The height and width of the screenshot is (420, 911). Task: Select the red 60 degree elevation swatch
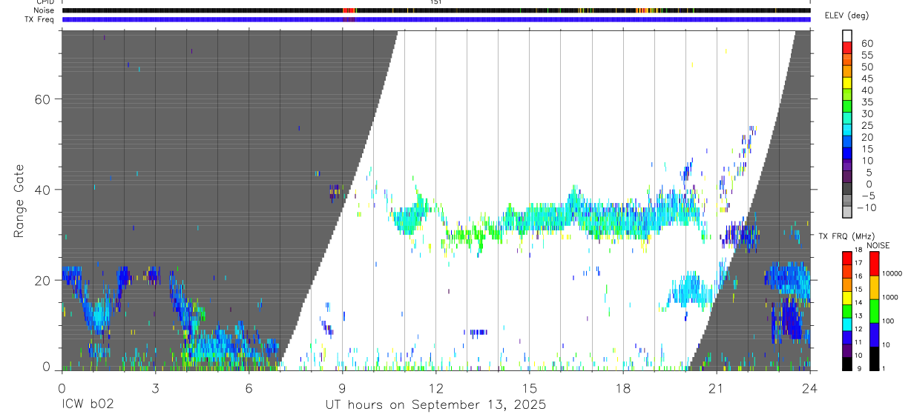point(847,47)
